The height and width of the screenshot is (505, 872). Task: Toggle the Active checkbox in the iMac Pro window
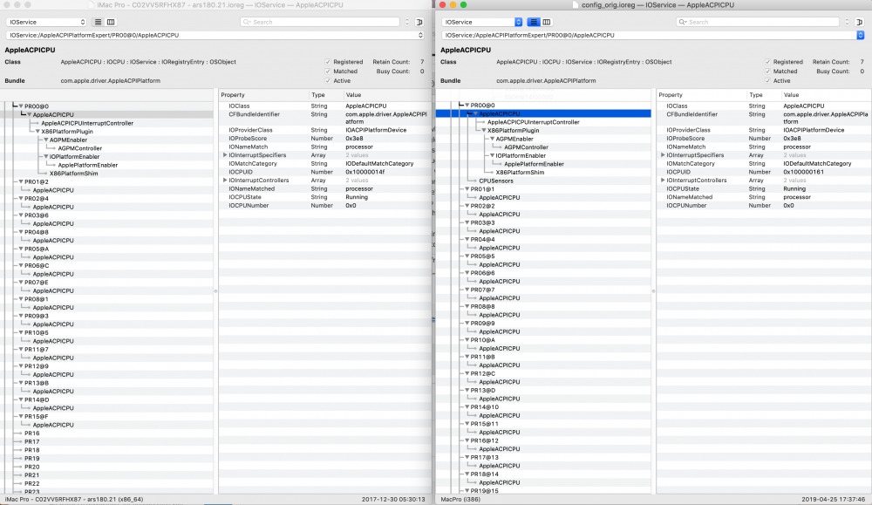coord(328,80)
